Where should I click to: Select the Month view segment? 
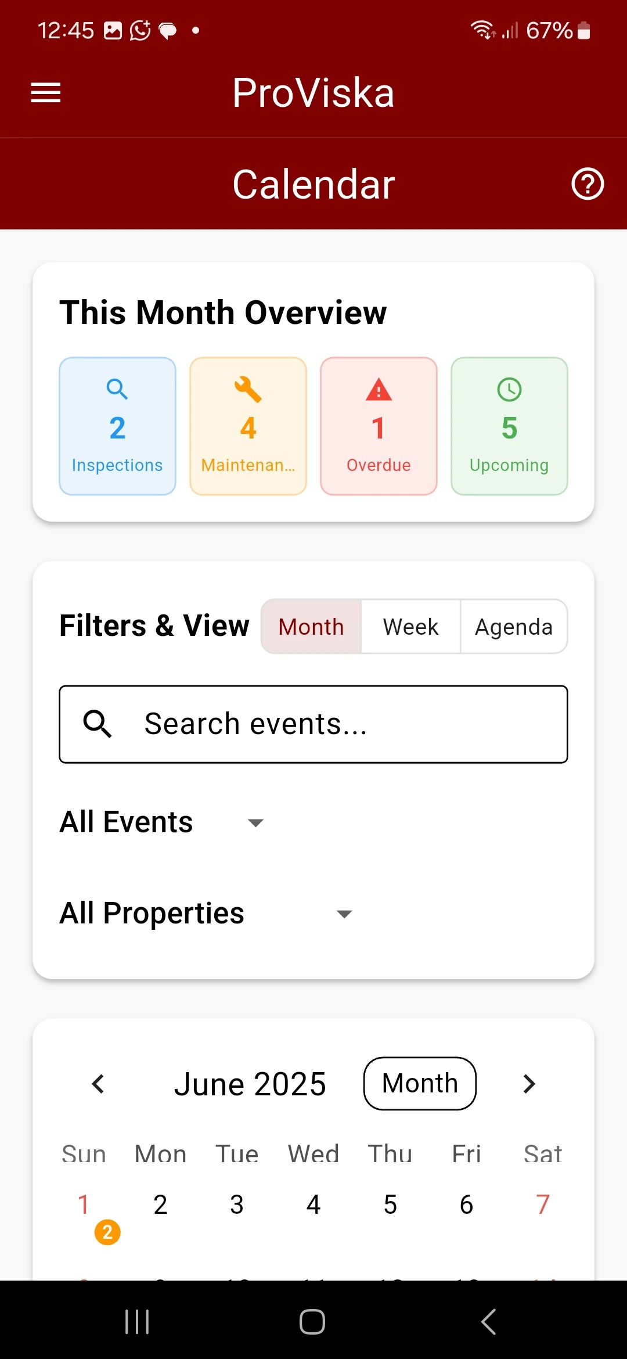[x=311, y=627]
